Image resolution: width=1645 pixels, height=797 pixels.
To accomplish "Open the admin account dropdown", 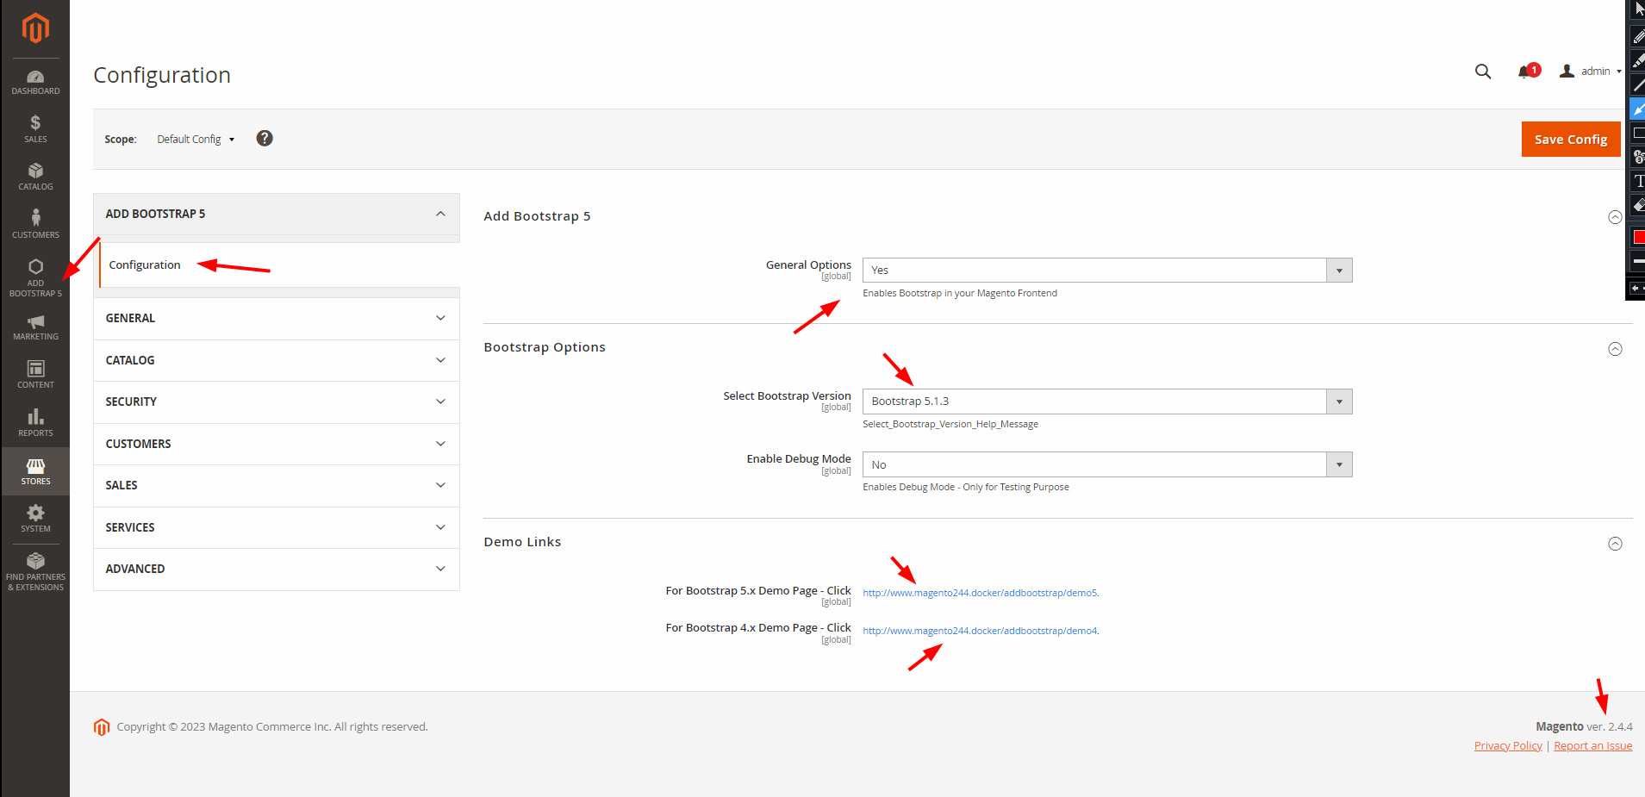I will 1591,72.
